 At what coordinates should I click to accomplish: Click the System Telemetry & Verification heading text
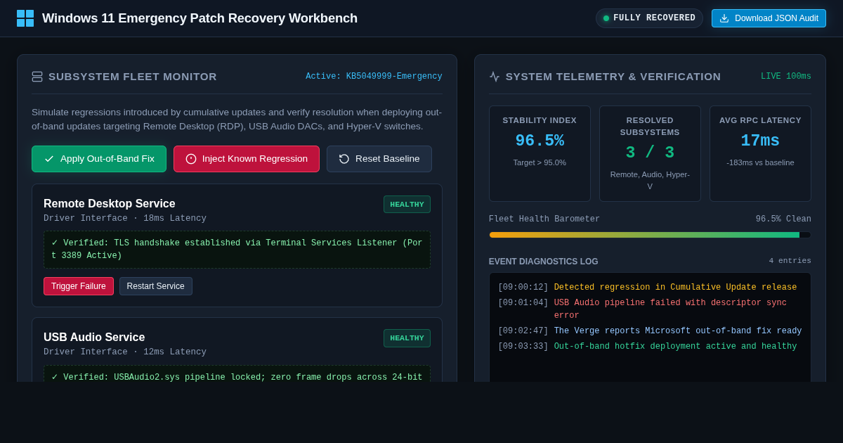click(x=613, y=77)
